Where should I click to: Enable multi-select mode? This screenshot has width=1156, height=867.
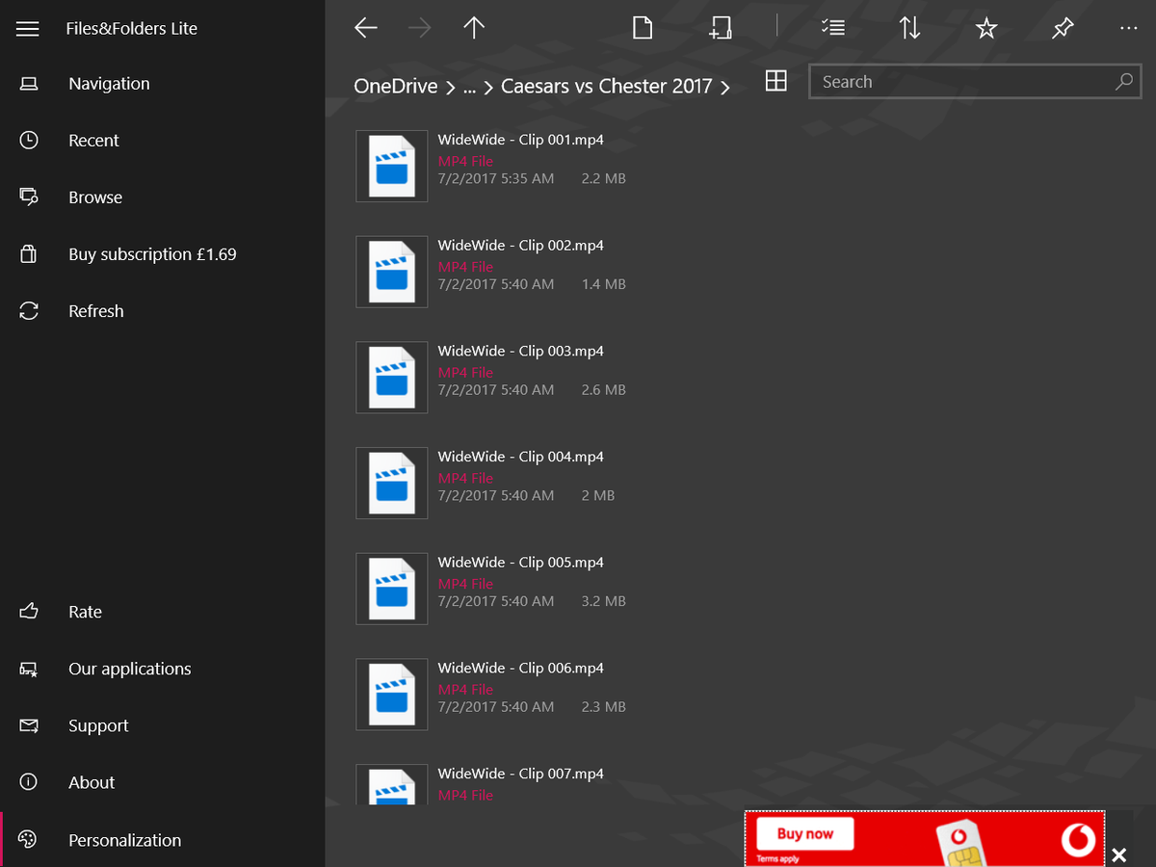[x=832, y=27]
